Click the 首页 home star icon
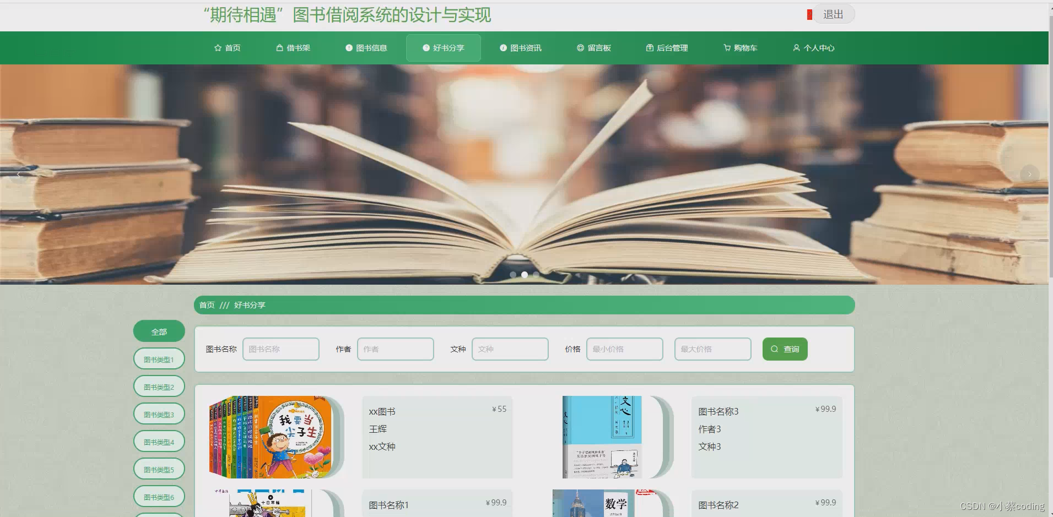 (x=218, y=48)
